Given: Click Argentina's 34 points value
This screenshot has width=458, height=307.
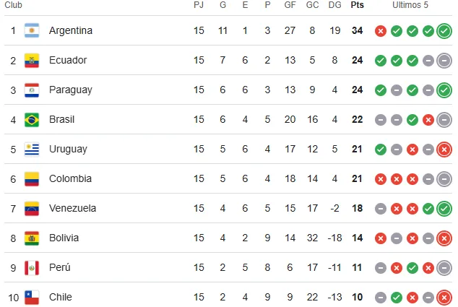Looking at the screenshot, I should click(x=357, y=30).
